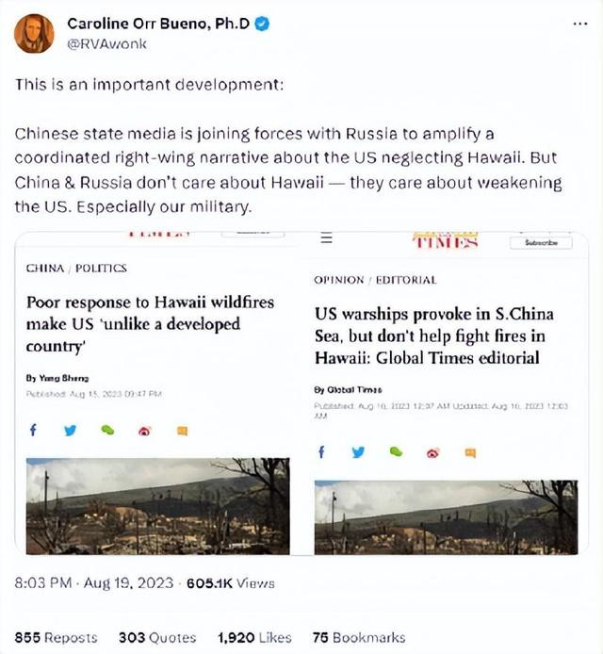
Task: View the 303 Quotes list
Action: (x=157, y=637)
